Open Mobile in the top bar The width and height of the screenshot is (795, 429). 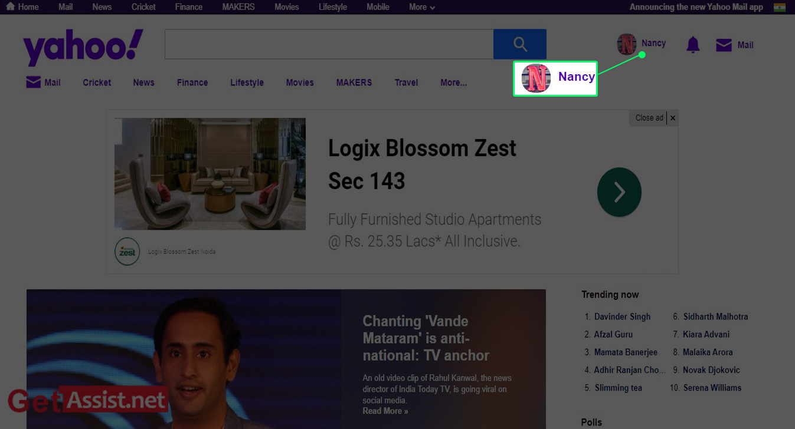[x=378, y=7]
